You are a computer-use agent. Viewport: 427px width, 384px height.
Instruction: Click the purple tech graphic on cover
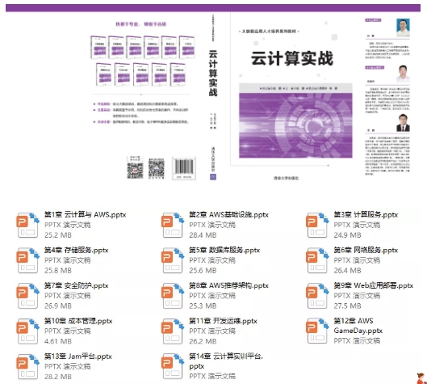pyautogui.click(x=295, y=125)
